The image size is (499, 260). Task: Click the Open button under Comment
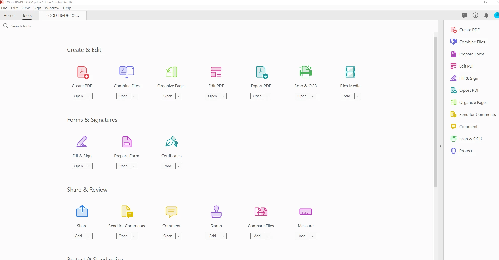coord(168,236)
